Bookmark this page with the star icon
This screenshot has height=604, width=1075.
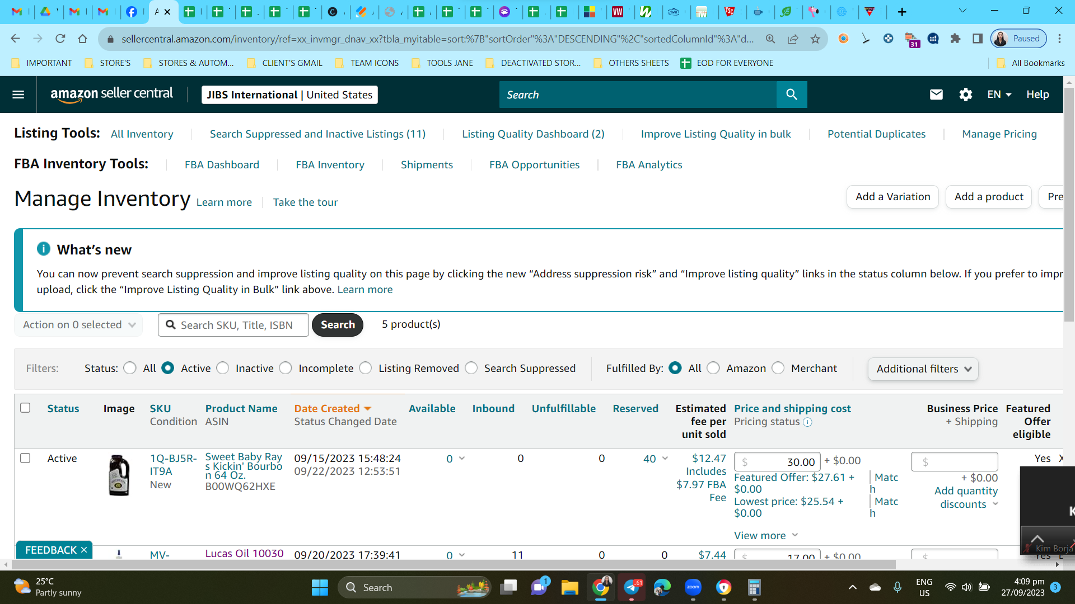click(815, 39)
